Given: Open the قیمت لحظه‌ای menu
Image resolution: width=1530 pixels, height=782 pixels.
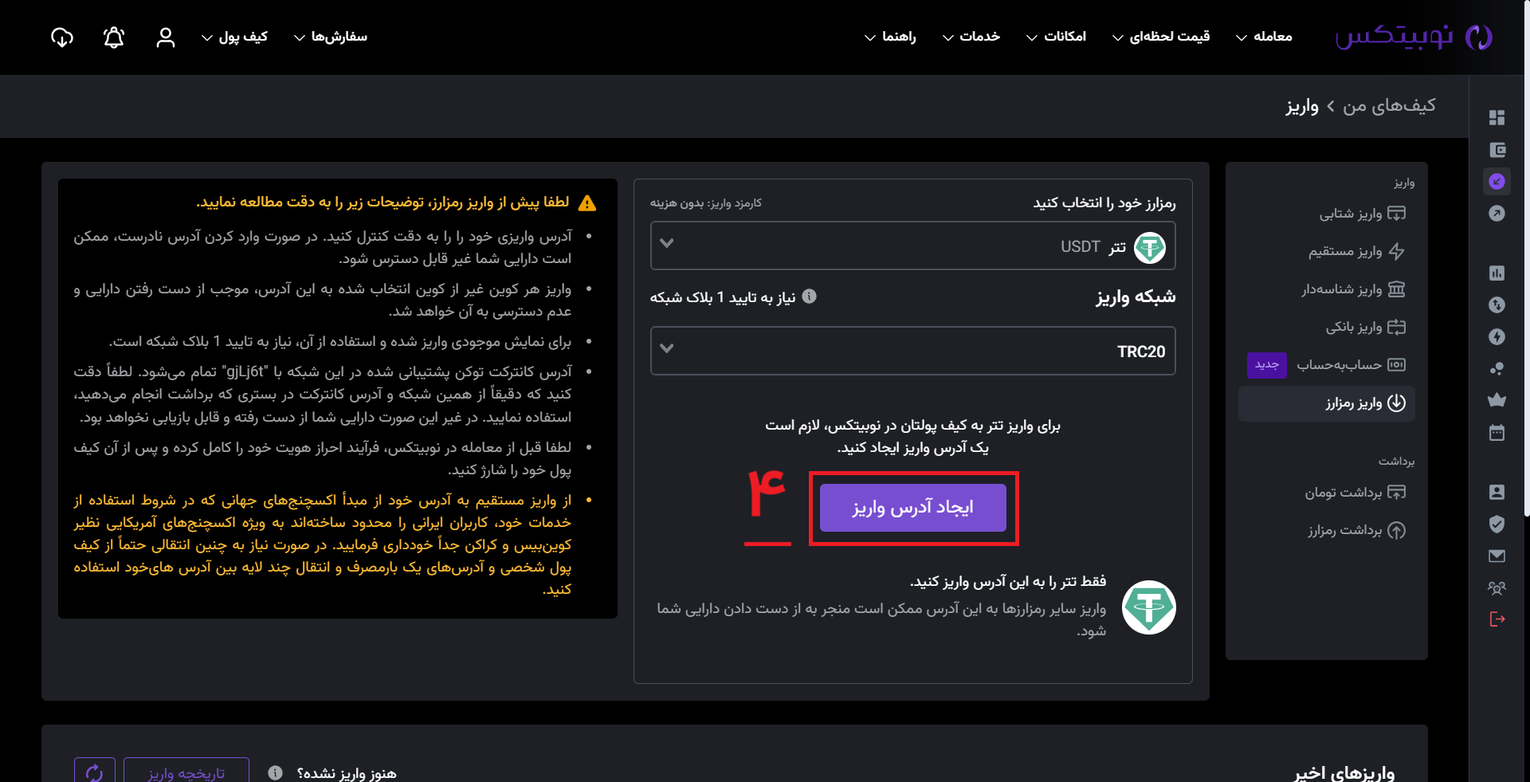Looking at the screenshot, I should click(x=1161, y=37).
